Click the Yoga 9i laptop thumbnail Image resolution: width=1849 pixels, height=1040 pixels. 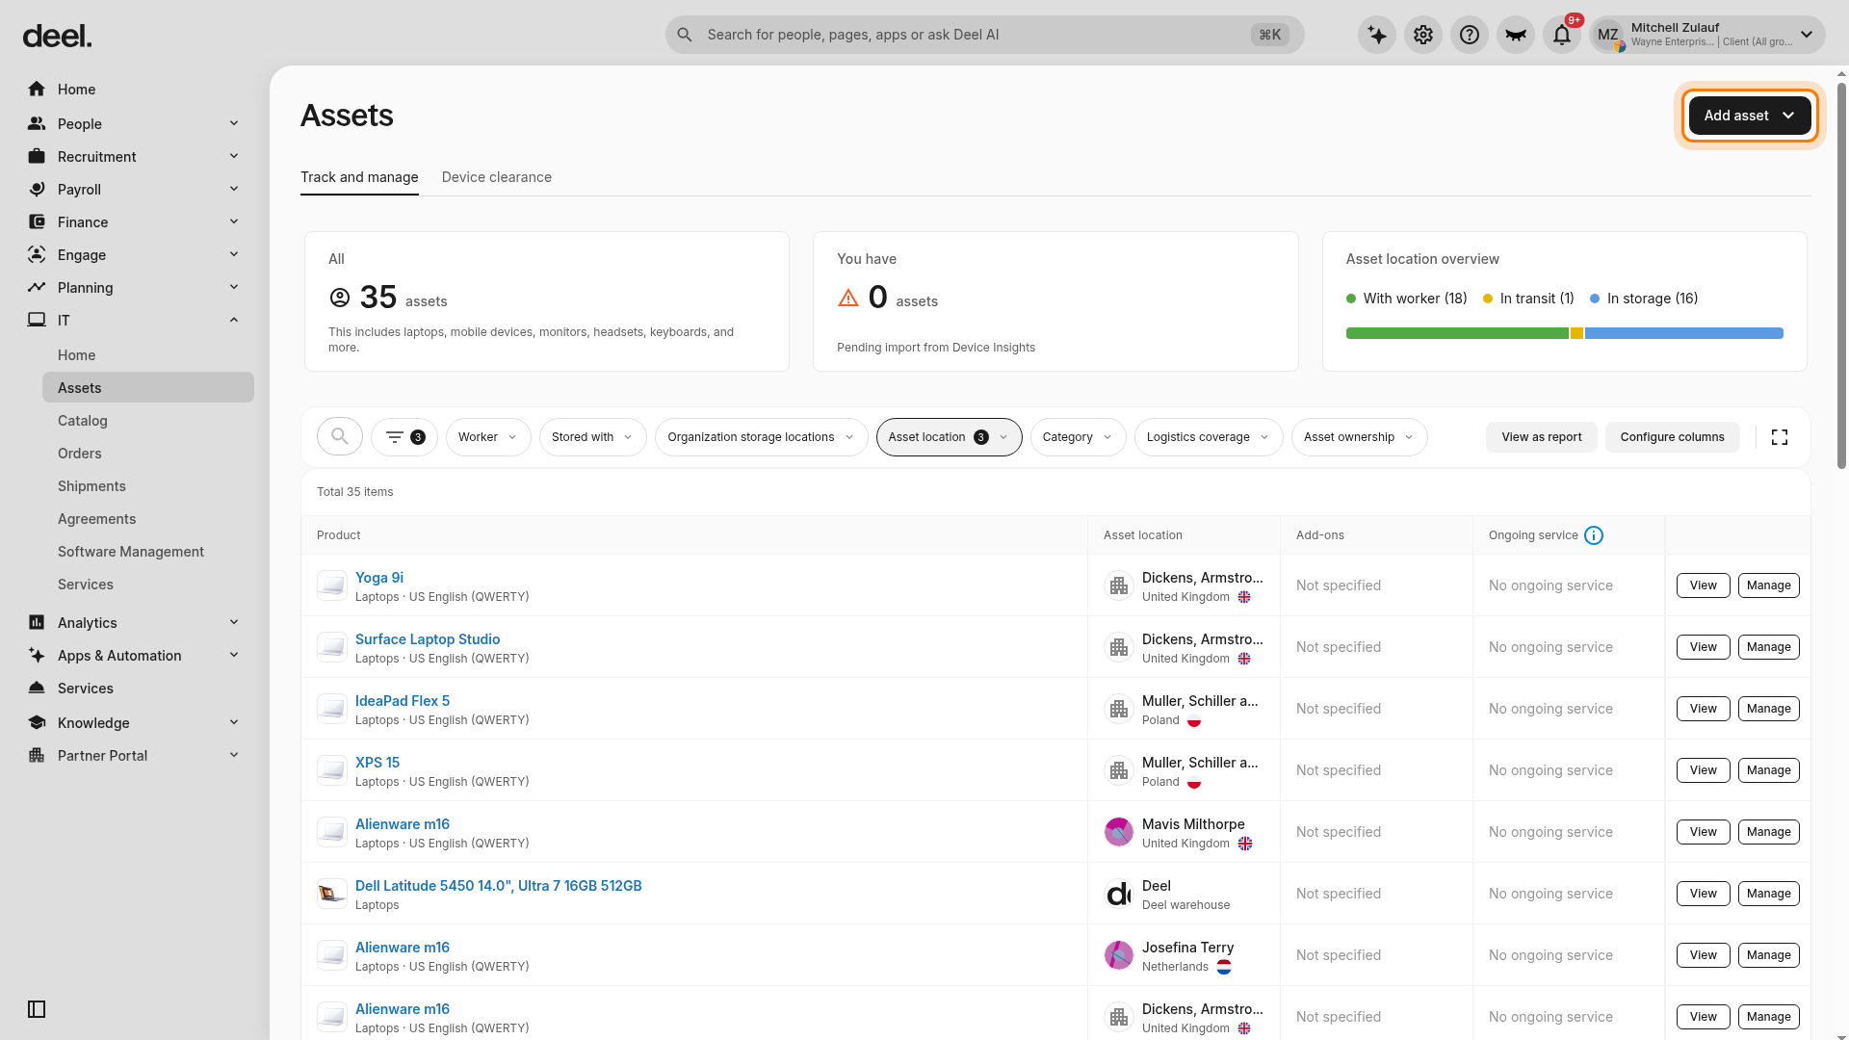click(332, 585)
